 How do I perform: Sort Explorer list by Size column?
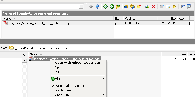coord(174,54)
